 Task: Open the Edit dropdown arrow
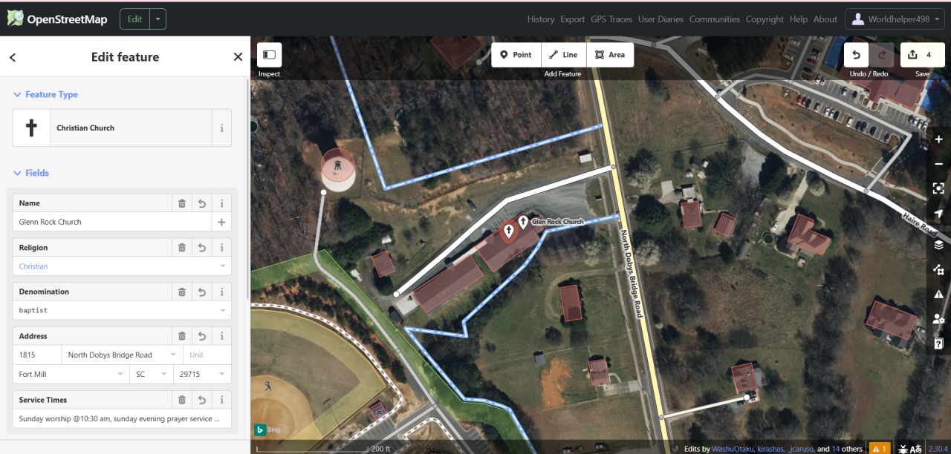click(x=158, y=19)
